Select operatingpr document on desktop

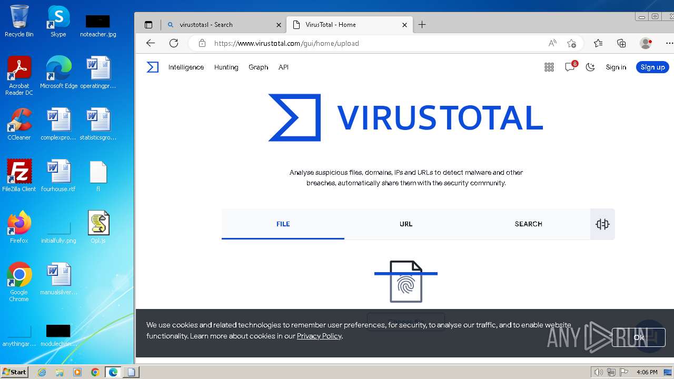pos(98,73)
